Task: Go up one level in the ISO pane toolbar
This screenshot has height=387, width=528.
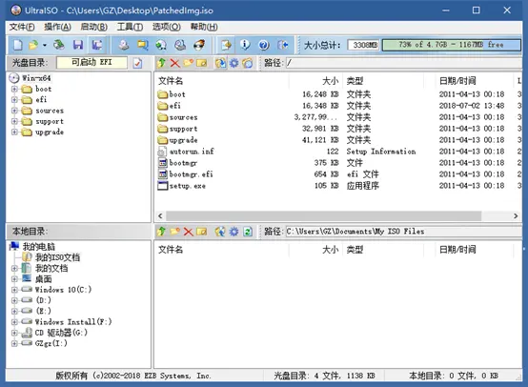Action: (161, 63)
